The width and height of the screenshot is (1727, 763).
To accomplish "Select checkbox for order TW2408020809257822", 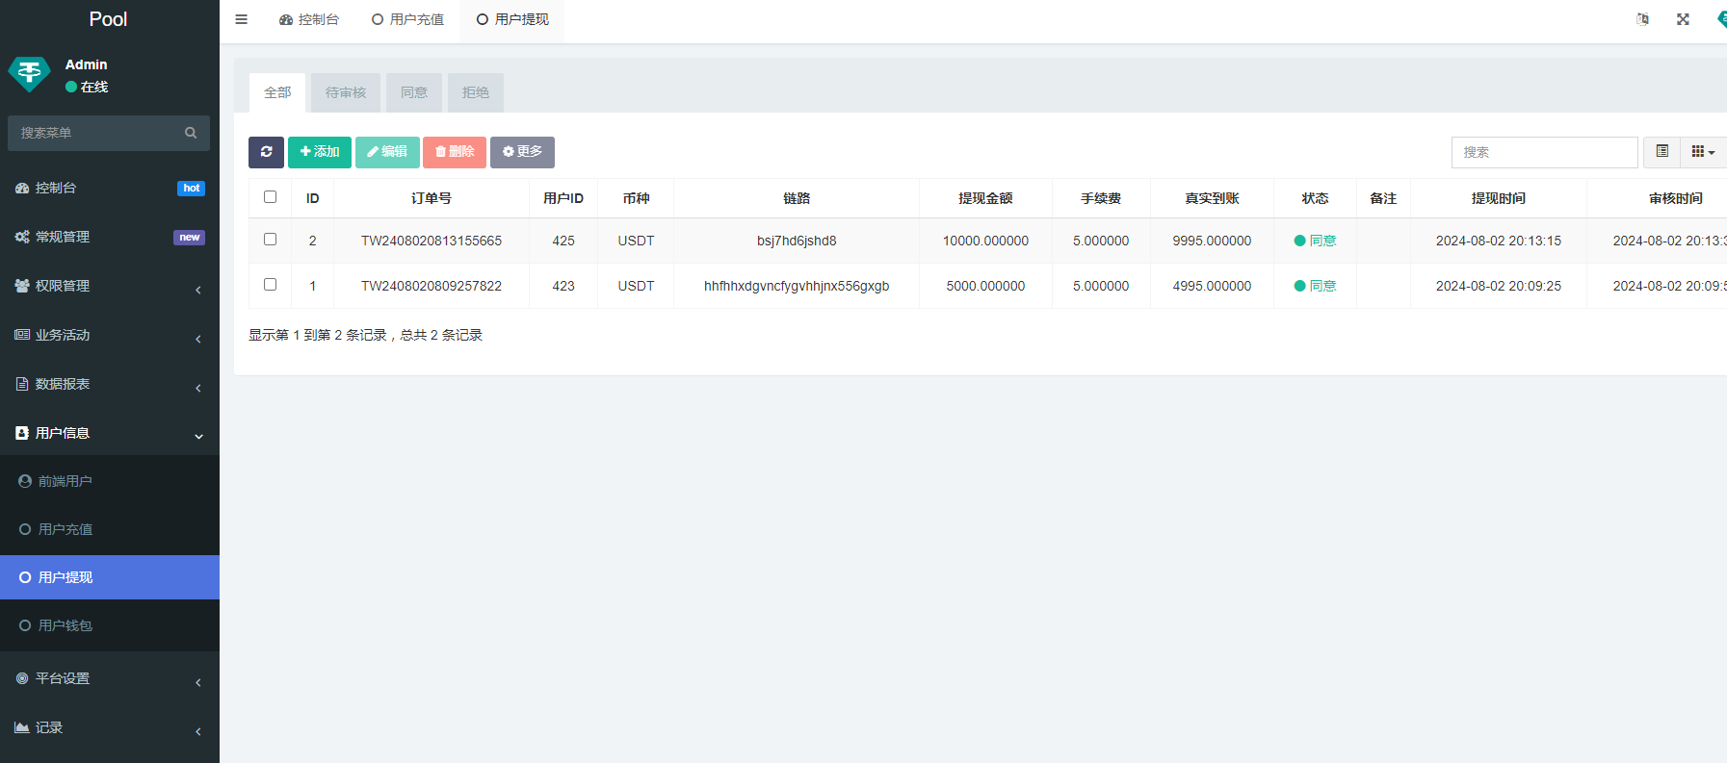I will (x=270, y=285).
